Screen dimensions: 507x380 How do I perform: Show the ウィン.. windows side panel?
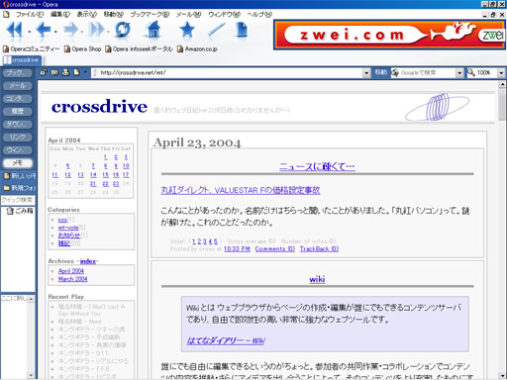[18, 150]
